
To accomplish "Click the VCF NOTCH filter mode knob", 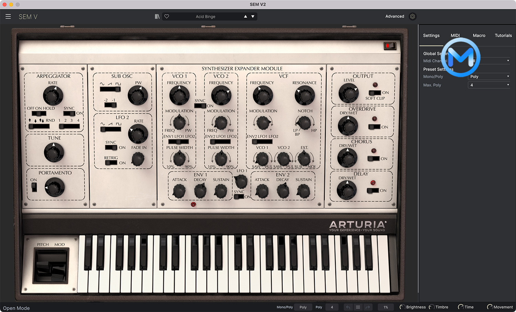I will 304,123.
